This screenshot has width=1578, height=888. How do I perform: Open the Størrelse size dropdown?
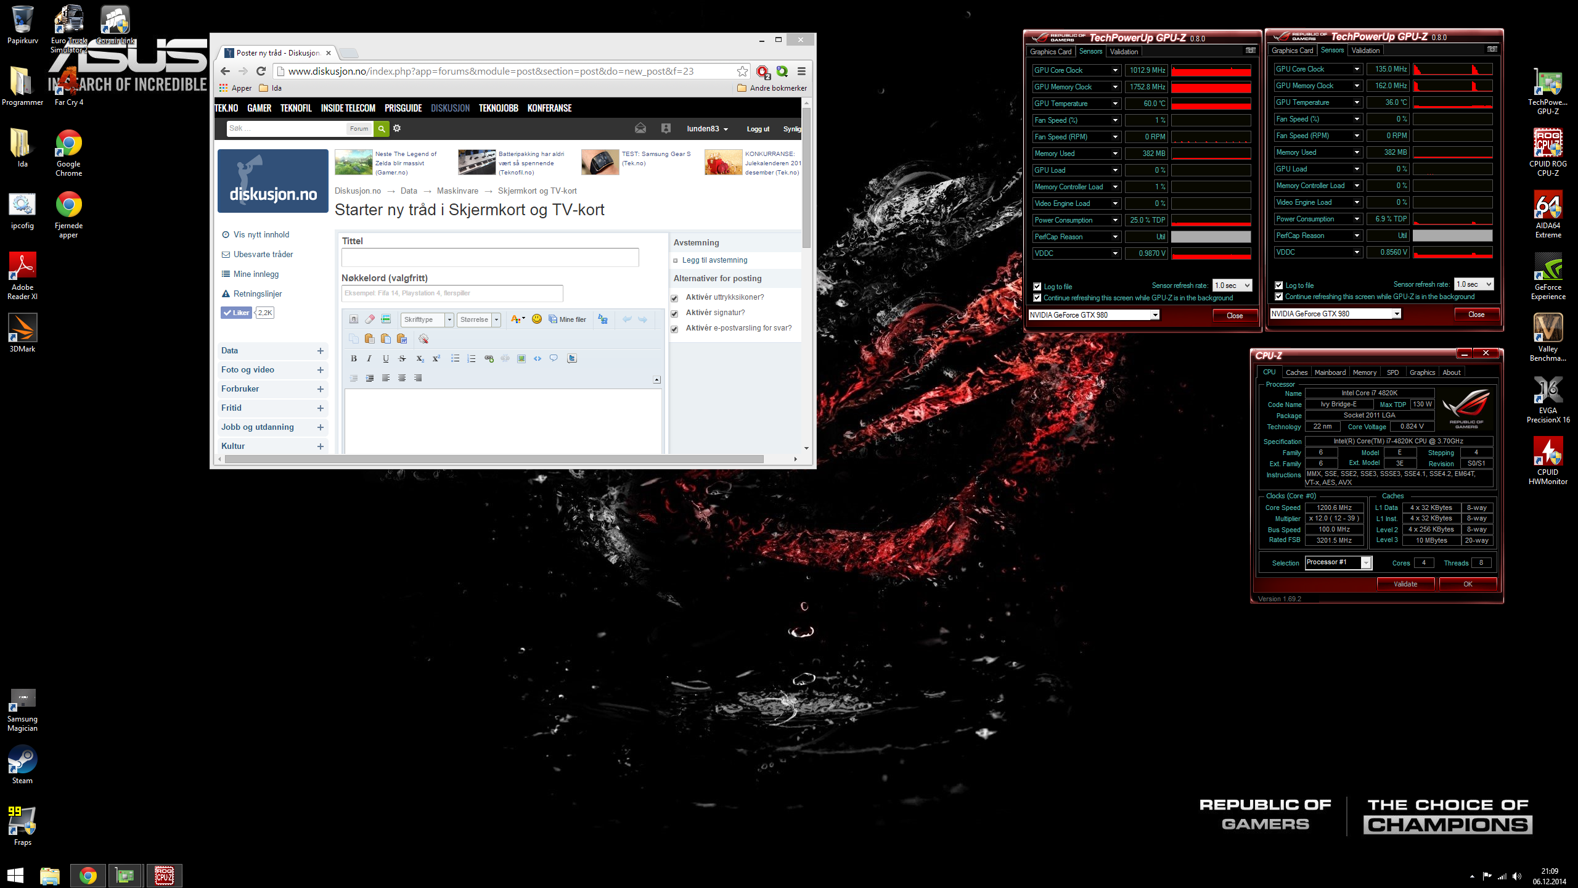coord(478,319)
